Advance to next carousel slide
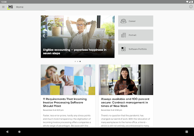The image size is (194, 136). [111, 36]
